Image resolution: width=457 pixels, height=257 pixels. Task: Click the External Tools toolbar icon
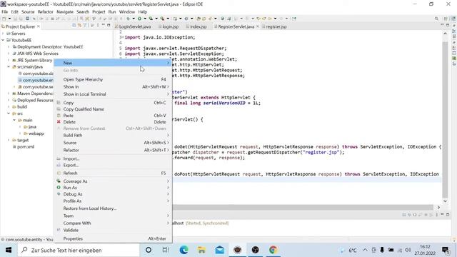point(162,19)
